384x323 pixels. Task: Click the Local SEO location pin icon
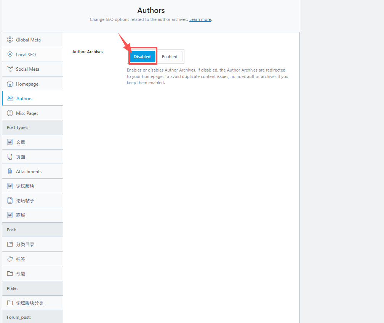[10, 54]
